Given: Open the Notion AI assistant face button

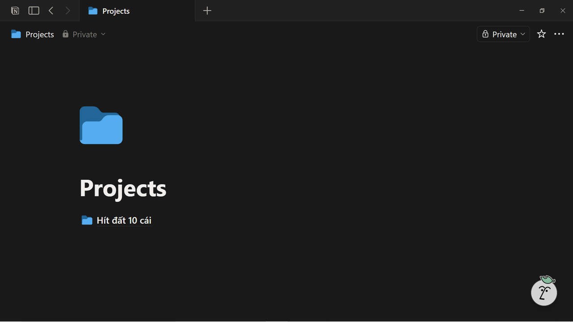Looking at the screenshot, I should 544,292.
